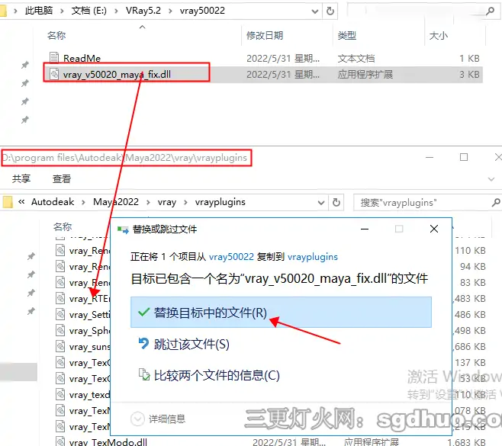Click Maya2022 breadcrumb segment

click(x=116, y=202)
